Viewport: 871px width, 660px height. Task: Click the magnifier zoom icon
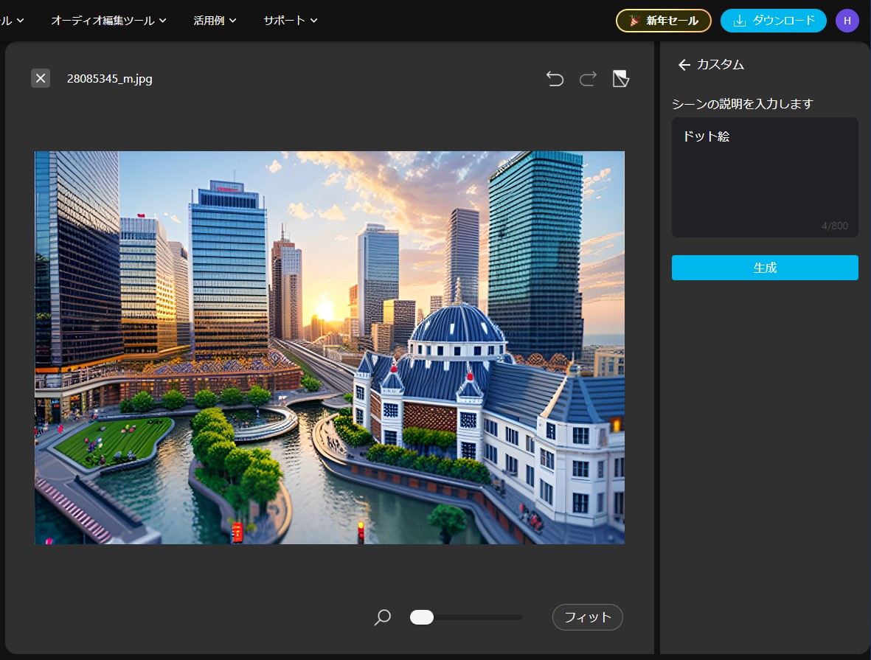pos(383,617)
